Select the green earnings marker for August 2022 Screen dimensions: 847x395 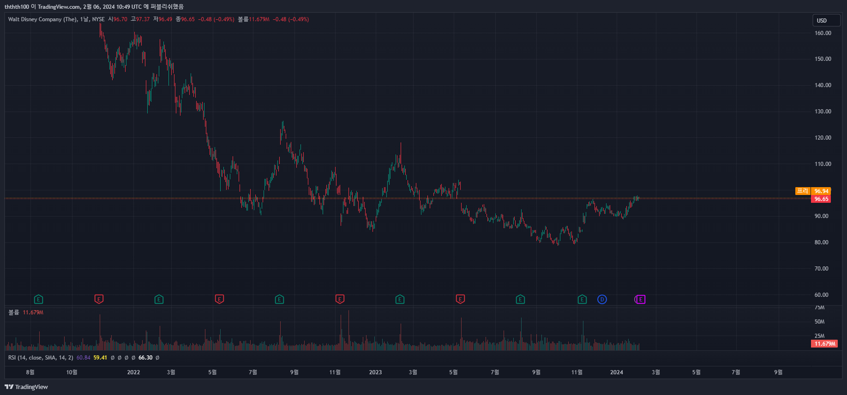280,300
